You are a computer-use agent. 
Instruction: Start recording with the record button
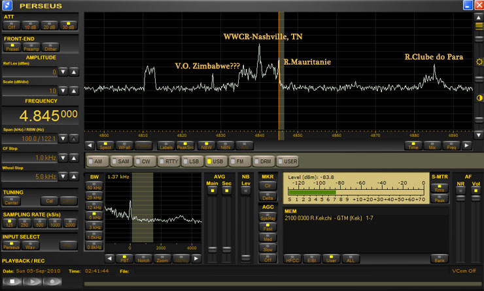(x=52, y=281)
